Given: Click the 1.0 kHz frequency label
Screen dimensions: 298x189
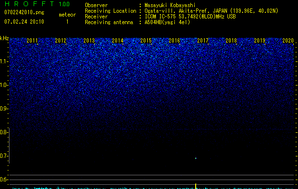Looking at the screenshot, I should [4, 85].
